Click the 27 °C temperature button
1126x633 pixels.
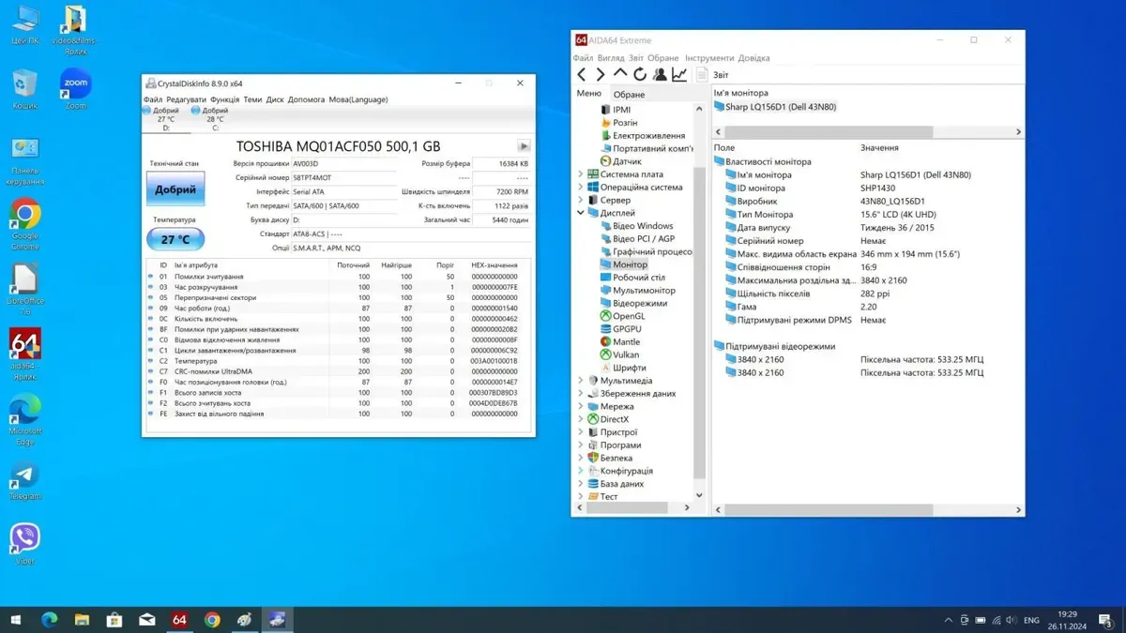point(175,239)
